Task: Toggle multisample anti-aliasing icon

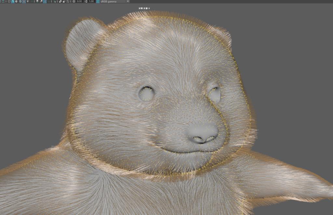Action: pos(45,2)
